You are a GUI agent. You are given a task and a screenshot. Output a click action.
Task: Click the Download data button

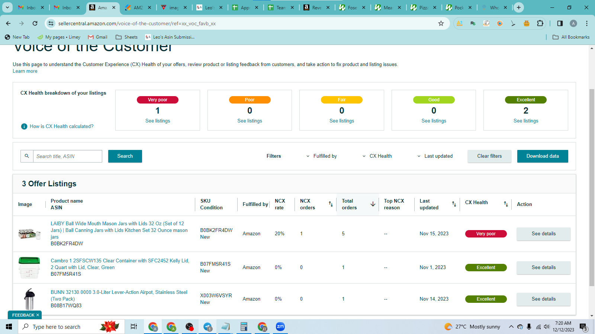[543, 156]
